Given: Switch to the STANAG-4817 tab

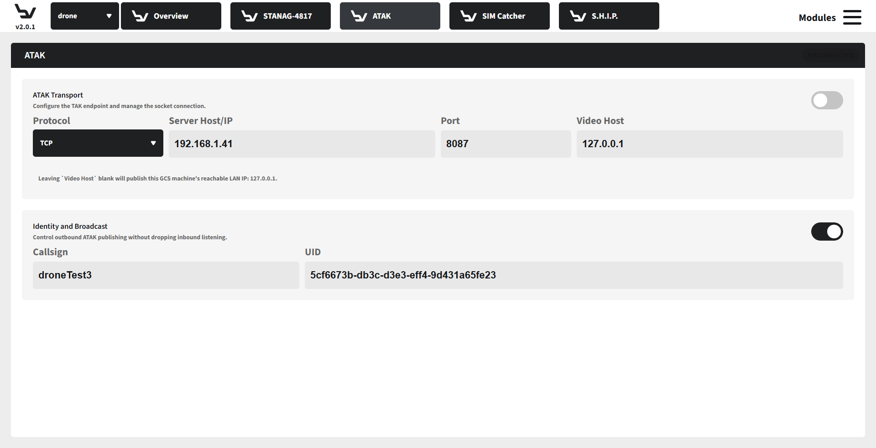Looking at the screenshot, I should click(x=287, y=16).
